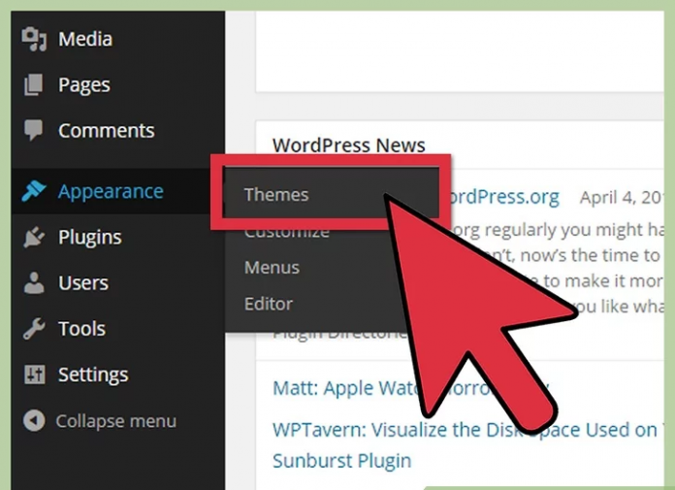Viewport: 675px width, 490px height.
Task: Click the Users person icon
Action: click(x=34, y=283)
